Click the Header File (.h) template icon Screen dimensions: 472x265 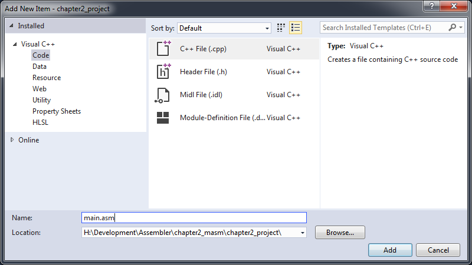tap(163, 72)
